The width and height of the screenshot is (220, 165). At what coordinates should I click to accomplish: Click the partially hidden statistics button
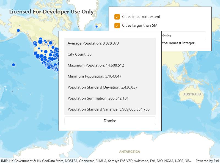(x=183, y=36)
